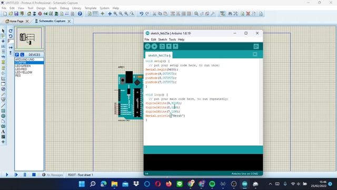The image size is (337, 190).
Task: Pause the Proteus simulation
Action: click(x=25, y=175)
